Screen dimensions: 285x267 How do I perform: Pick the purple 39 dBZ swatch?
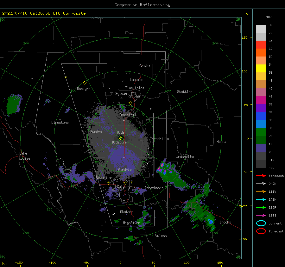pyautogui.click(x=261, y=108)
